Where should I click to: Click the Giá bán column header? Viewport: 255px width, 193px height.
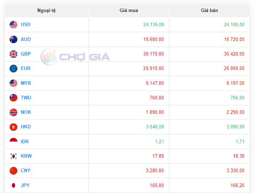pos(209,11)
